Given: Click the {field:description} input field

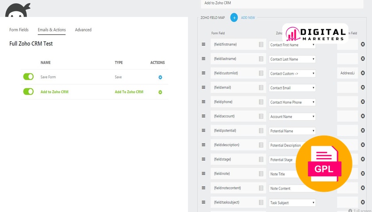Looking at the screenshot, I should point(238,144).
